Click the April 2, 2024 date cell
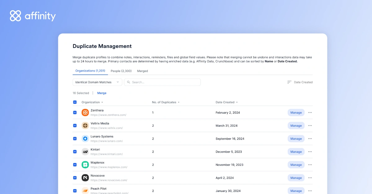Image resolution: width=372 pixels, height=194 pixels. [225, 178]
